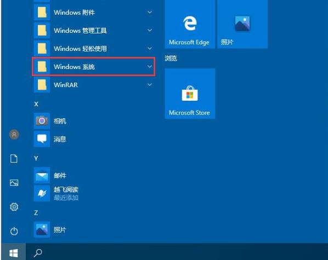Expand the WinRAR folder chevron
The height and width of the screenshot is (260, 328).
point(150,85)
